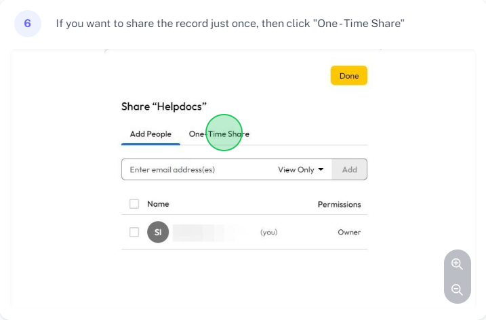Screen dimensions: 486x320
Task: Zoom in using the magnifier plus icon
Action: [x=457, y=264]
